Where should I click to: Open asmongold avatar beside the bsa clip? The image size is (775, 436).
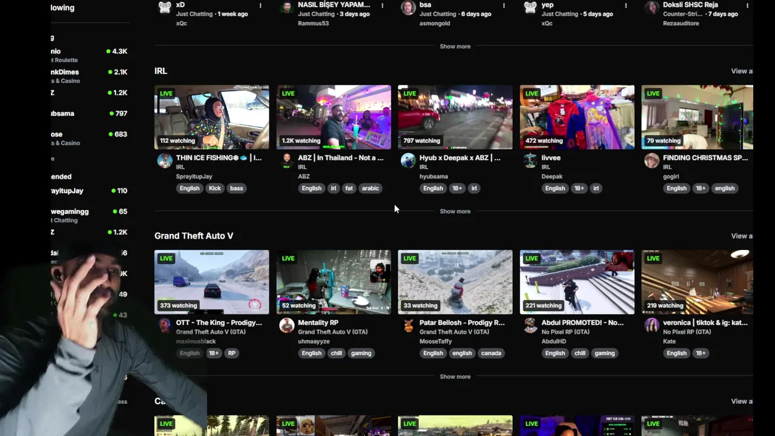point(408,7)
